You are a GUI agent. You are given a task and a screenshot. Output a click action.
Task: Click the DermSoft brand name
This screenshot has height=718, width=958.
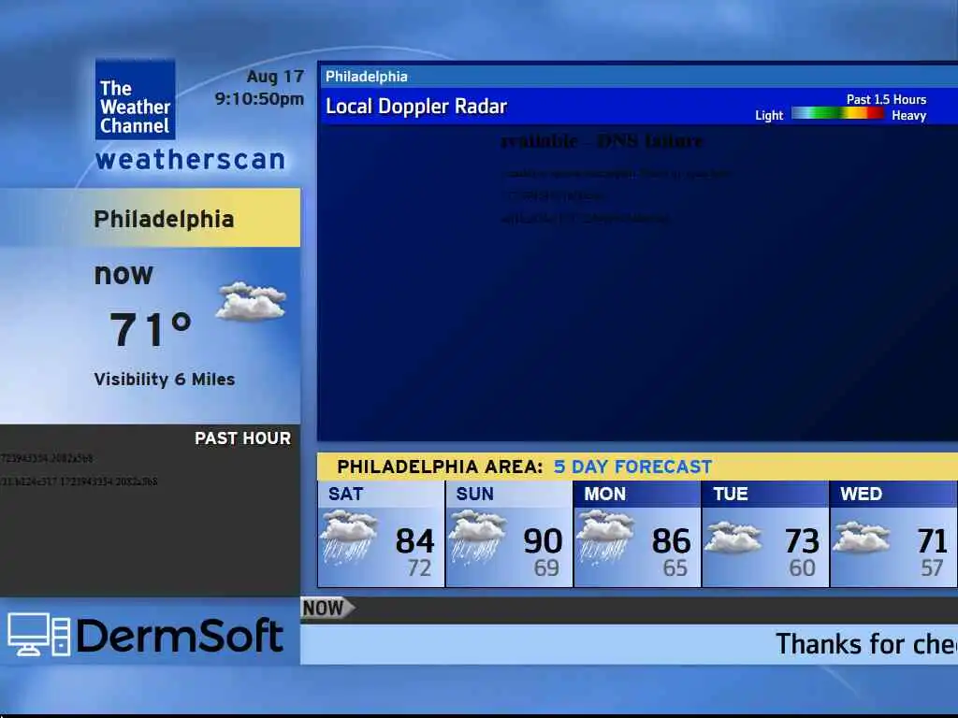[x=180, y=636]
